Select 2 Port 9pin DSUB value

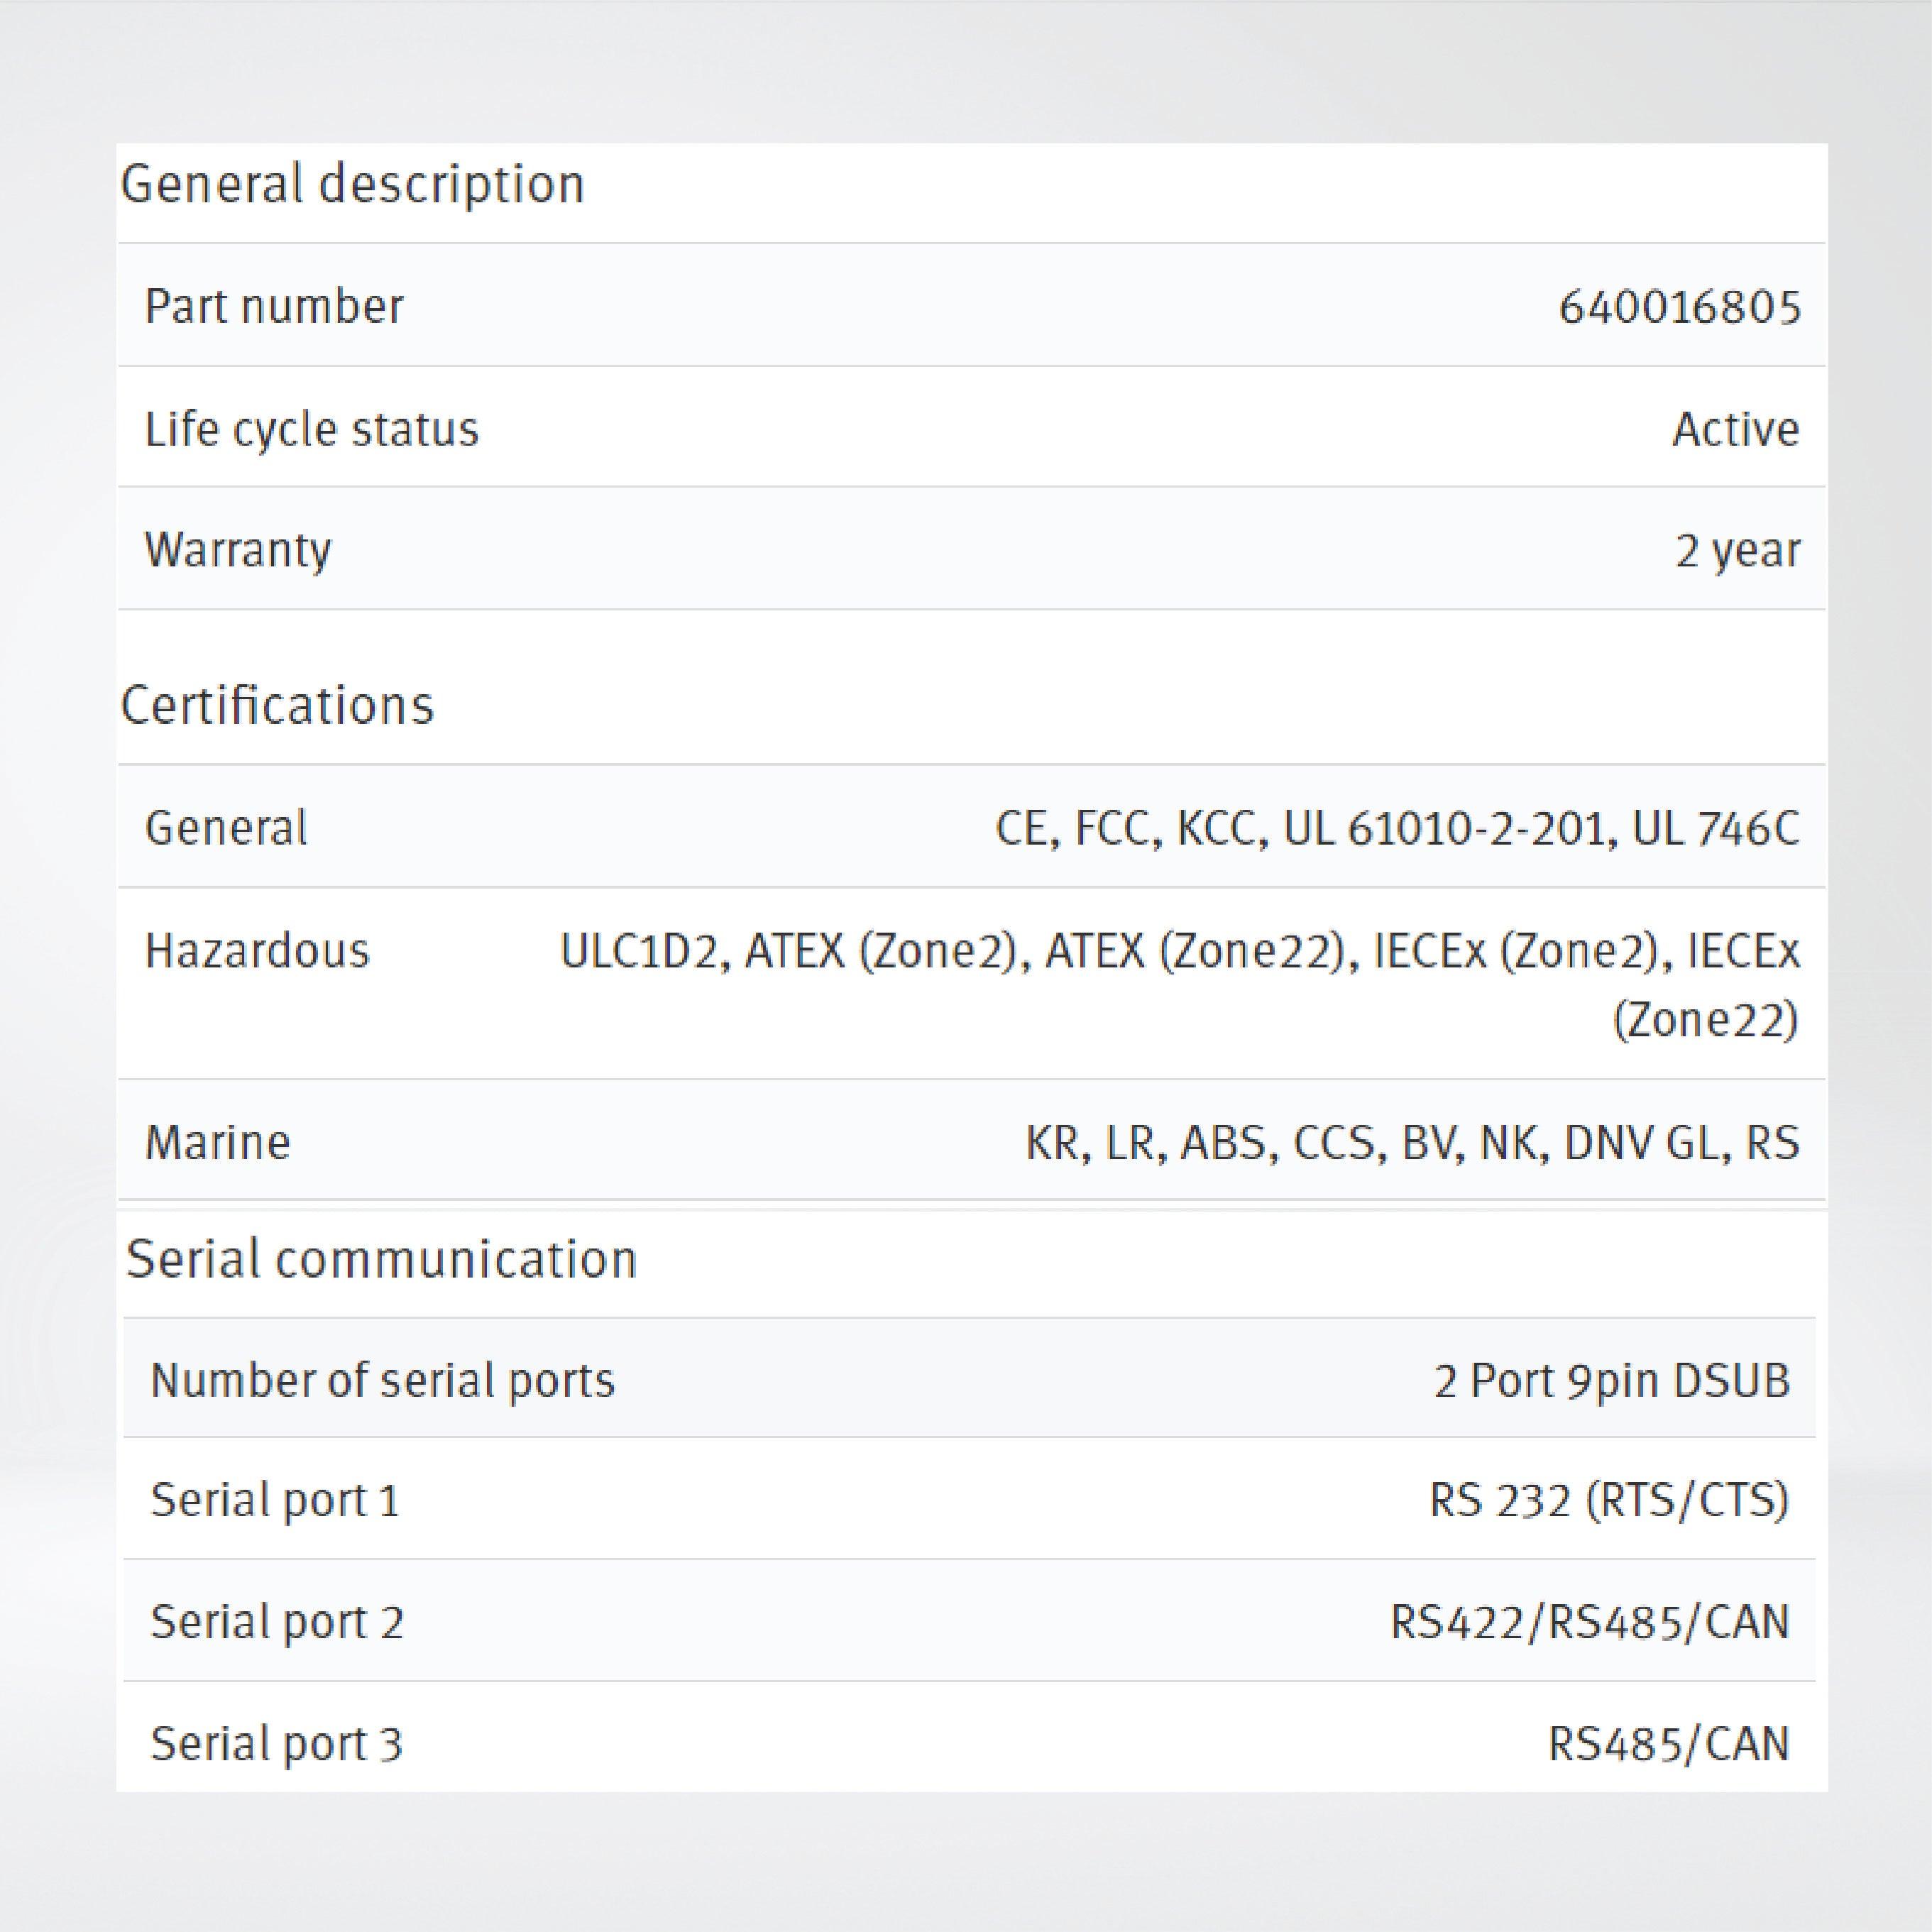(x=1611, y=1381)
